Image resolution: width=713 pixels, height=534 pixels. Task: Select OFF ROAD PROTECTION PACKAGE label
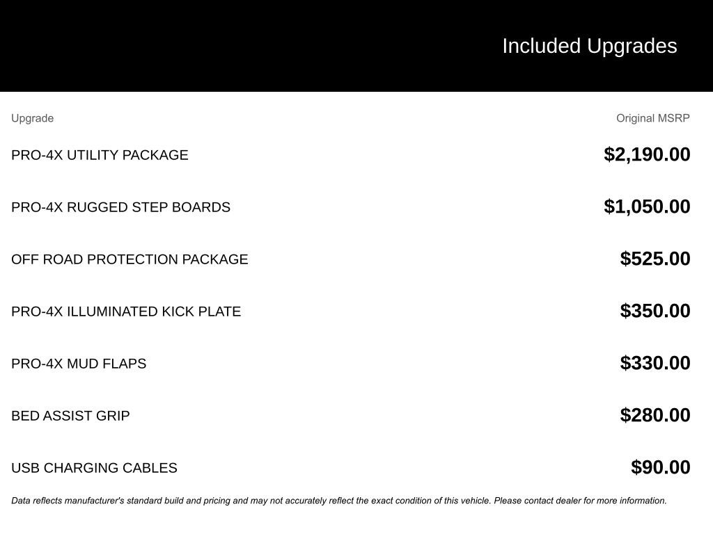tap(130, 259)
